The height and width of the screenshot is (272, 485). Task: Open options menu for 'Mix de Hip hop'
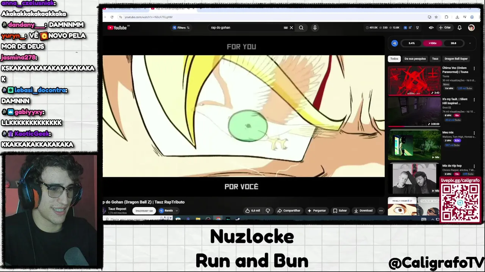tap(474, 166)
